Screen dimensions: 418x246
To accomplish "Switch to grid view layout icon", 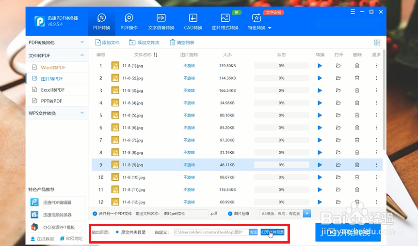I will pos(377,43).
